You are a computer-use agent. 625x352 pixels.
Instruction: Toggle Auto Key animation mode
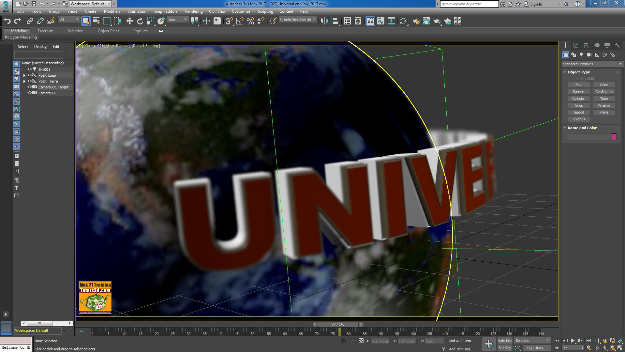click(505, 341)
